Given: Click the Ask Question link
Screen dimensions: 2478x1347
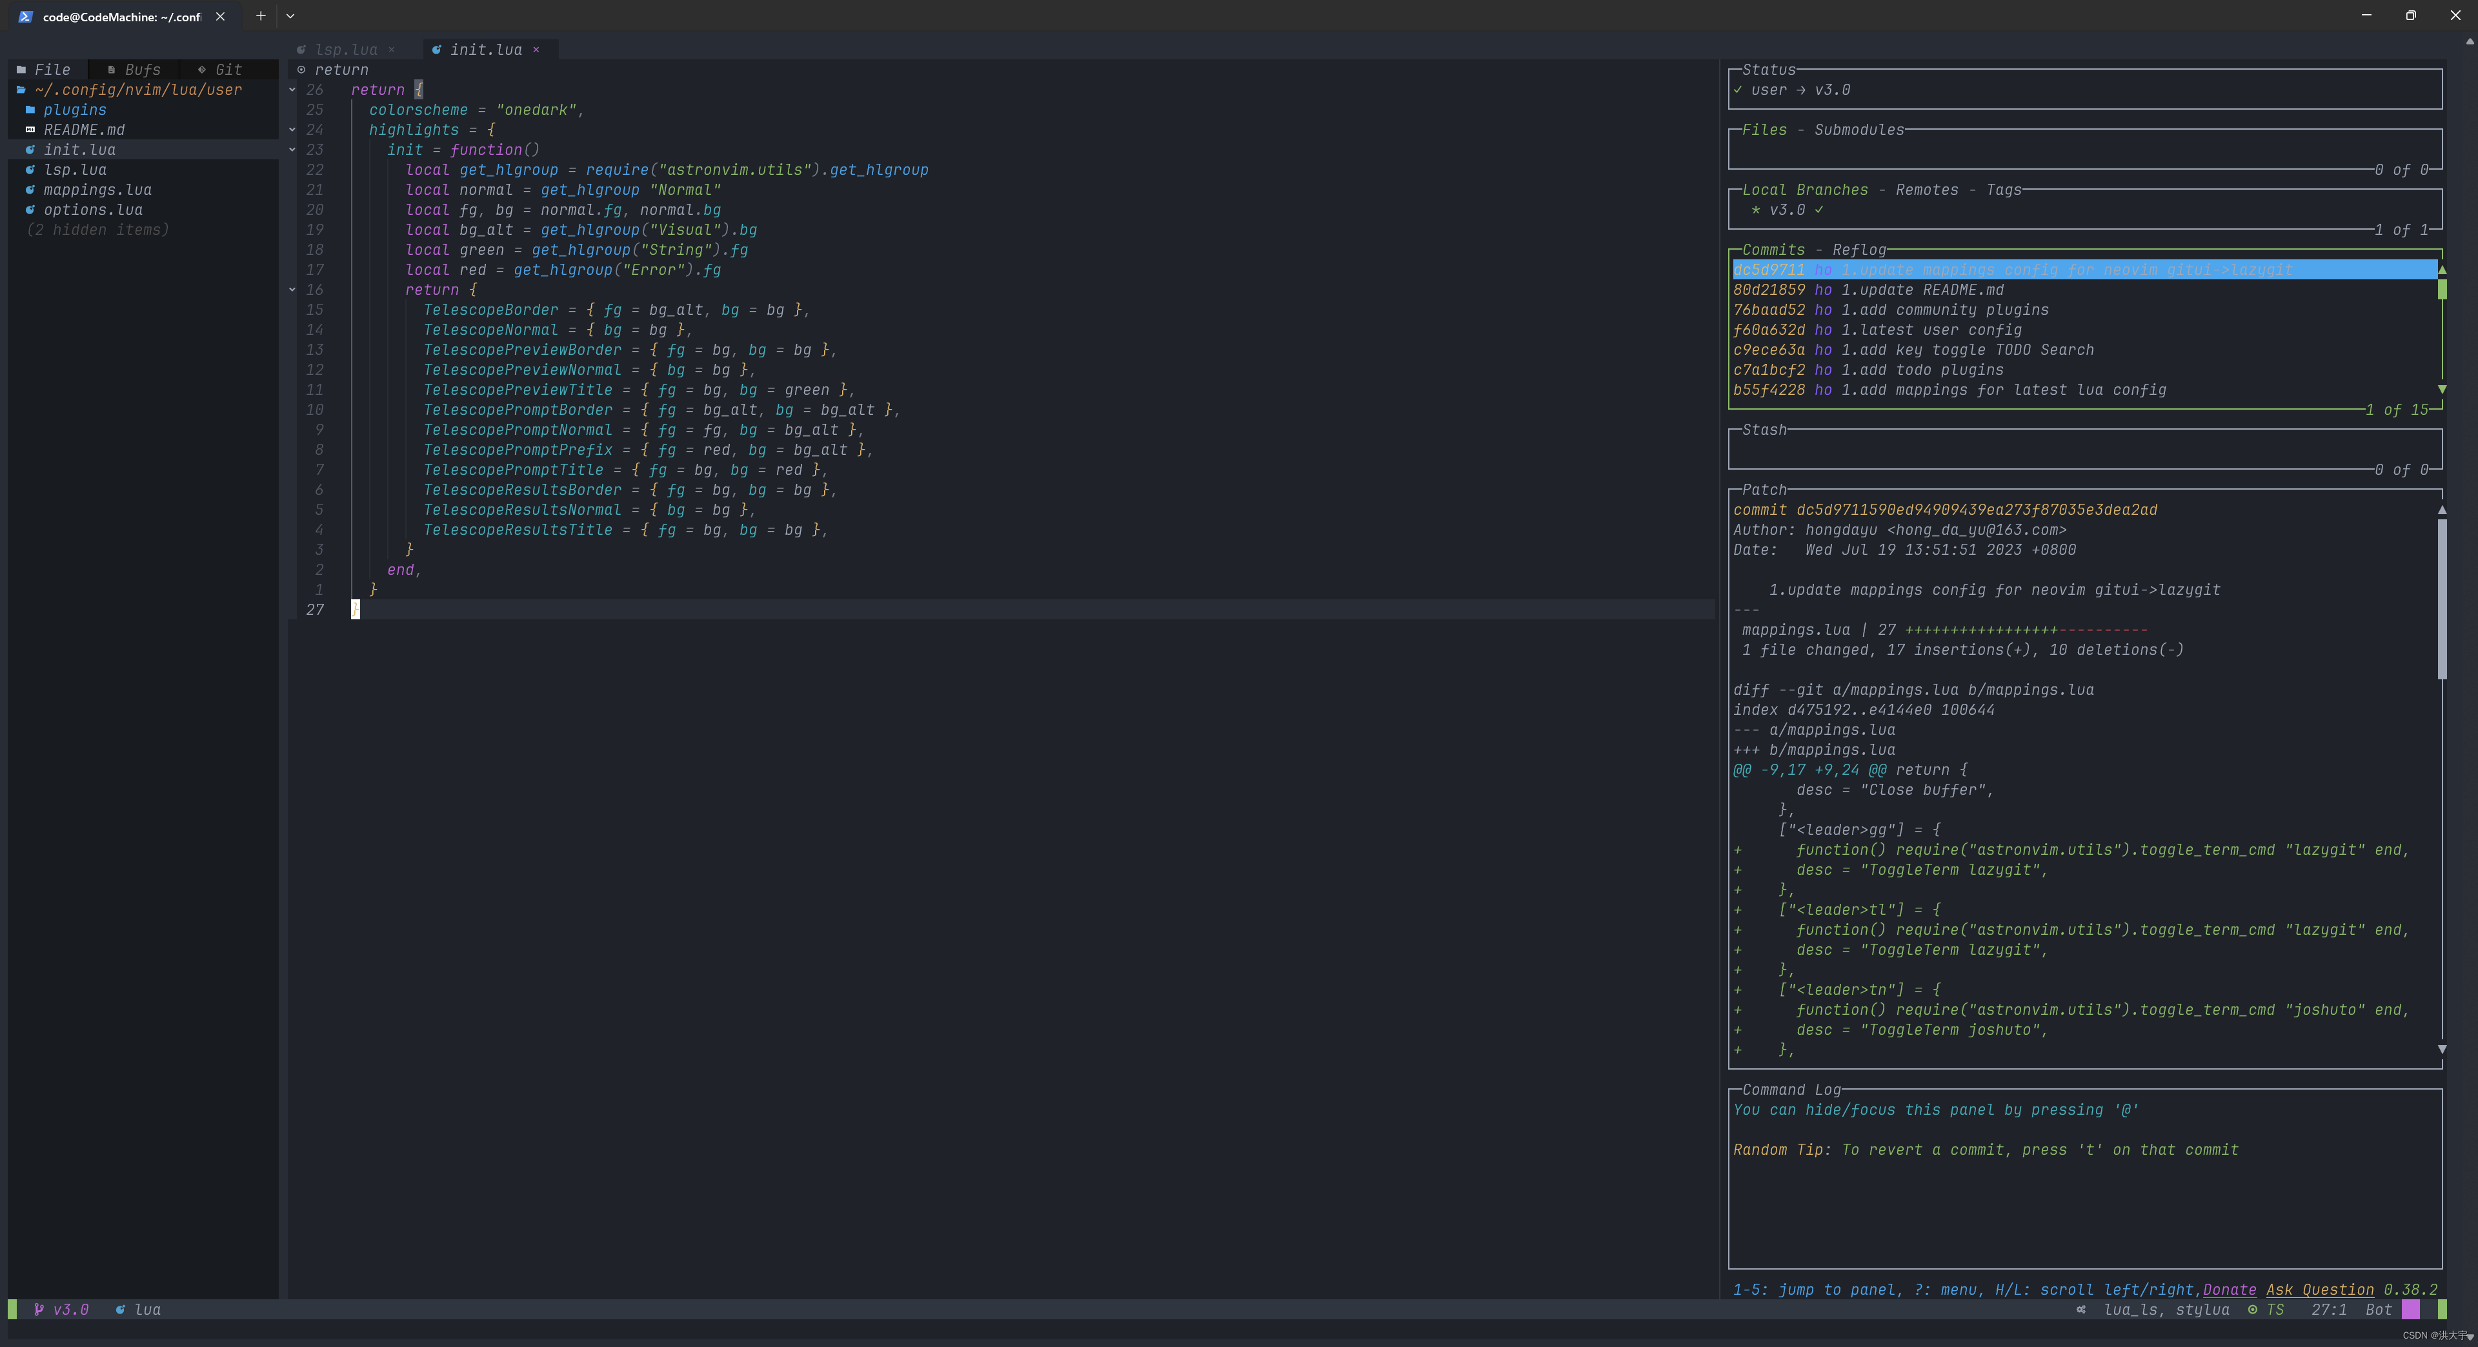Looking at the screenshot, I should [2319, 1290].
